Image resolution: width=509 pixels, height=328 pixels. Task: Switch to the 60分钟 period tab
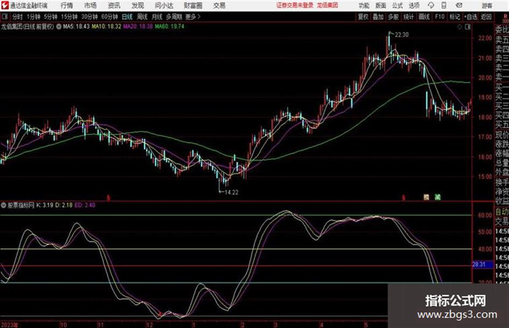(x=109, y=17)
